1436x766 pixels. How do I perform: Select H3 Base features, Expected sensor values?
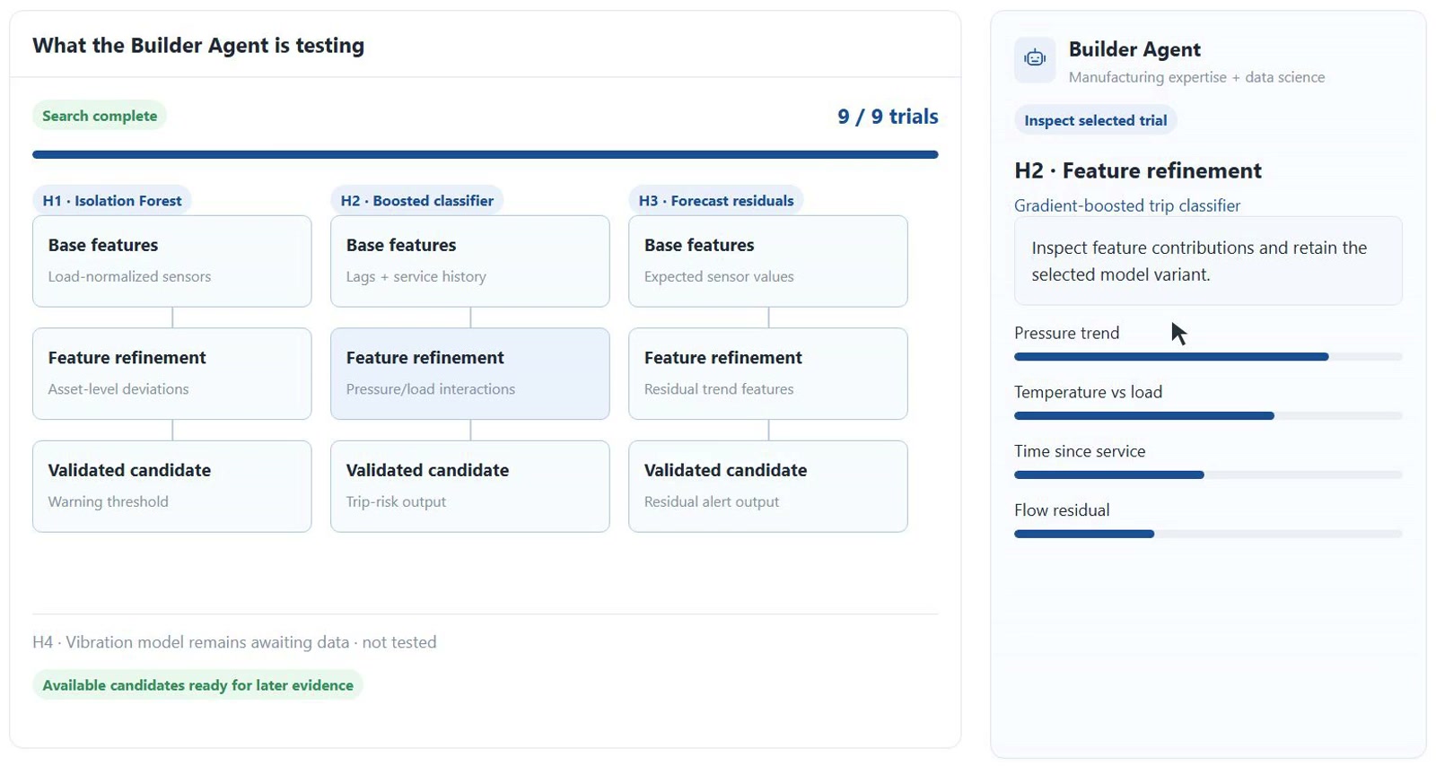[768, 261]
